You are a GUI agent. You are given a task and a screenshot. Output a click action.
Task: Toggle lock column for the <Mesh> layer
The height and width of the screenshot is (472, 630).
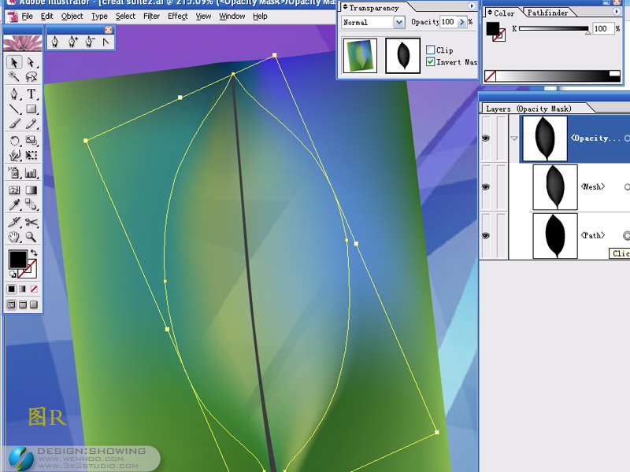point(501,187)
